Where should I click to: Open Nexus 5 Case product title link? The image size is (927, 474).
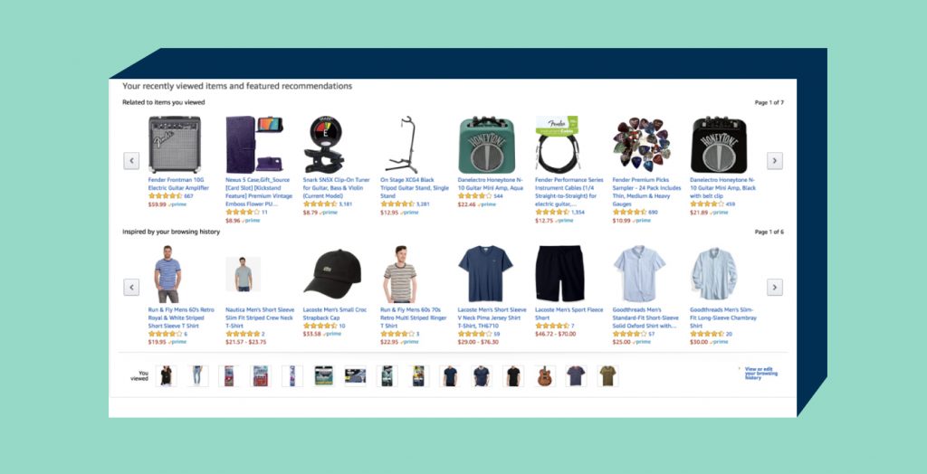260,192
